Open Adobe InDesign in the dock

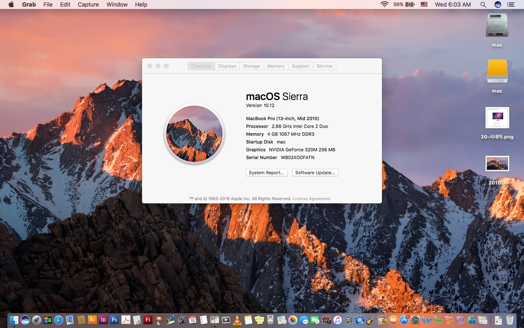point(103,320)
